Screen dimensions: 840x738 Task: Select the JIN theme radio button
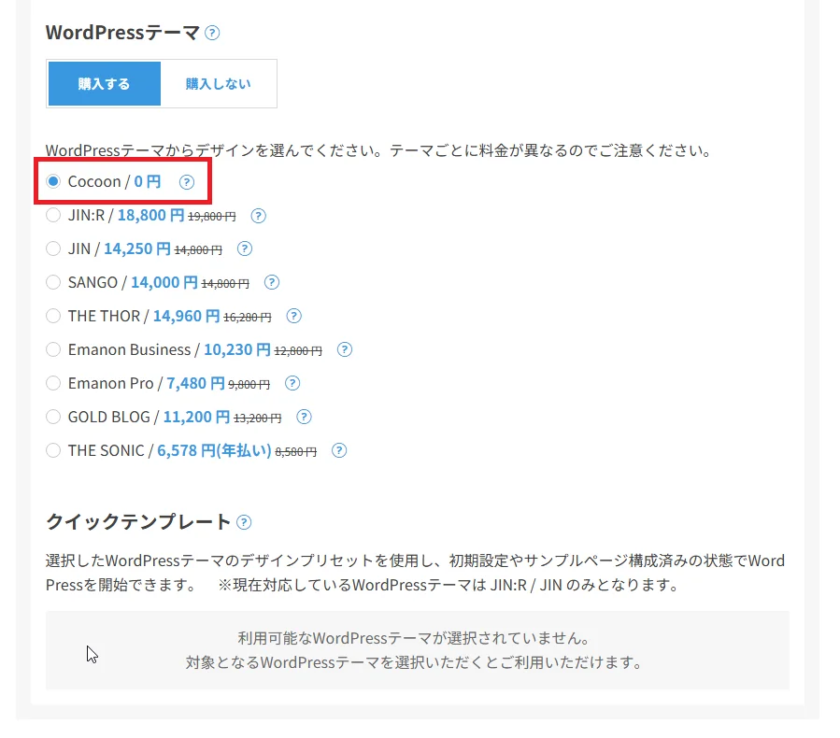[x=53, y=248]
